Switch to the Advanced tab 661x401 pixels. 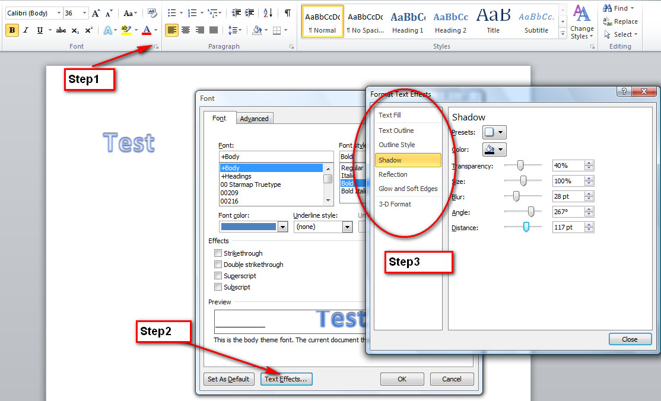pos(255,118)
